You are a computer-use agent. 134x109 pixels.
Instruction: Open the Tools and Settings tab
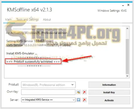click(x=27, y=19)
